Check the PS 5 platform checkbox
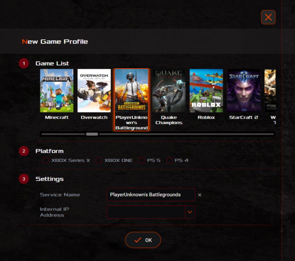Screen dimensions: 295x261 point(141,160)
